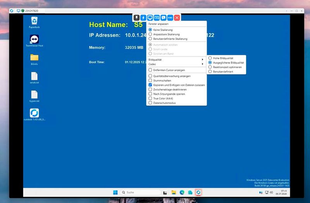
Task: Open the clock and date in taskbar
Action: pyautogui.click(x=281, y=192)
